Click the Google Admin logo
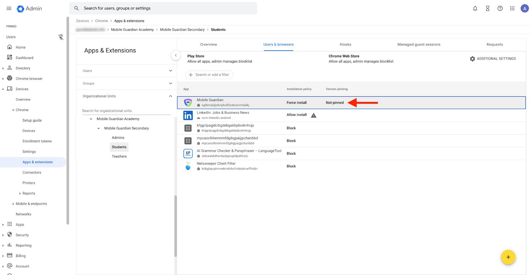 click(x=29, y=9)
